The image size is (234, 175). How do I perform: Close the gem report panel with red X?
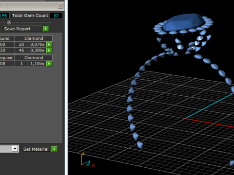coord(60,6)
